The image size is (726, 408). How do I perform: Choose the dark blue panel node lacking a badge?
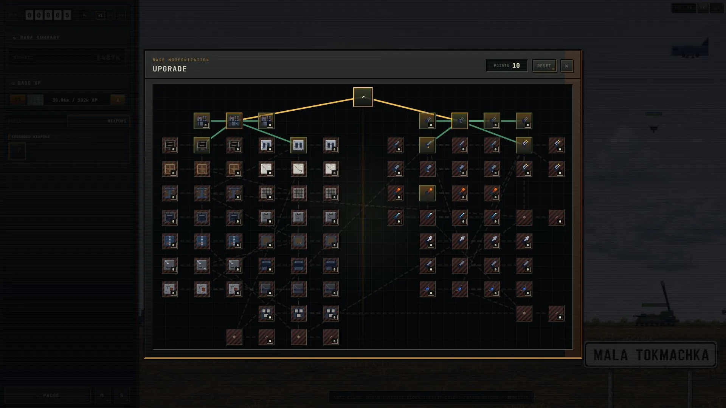coord(202,217)
